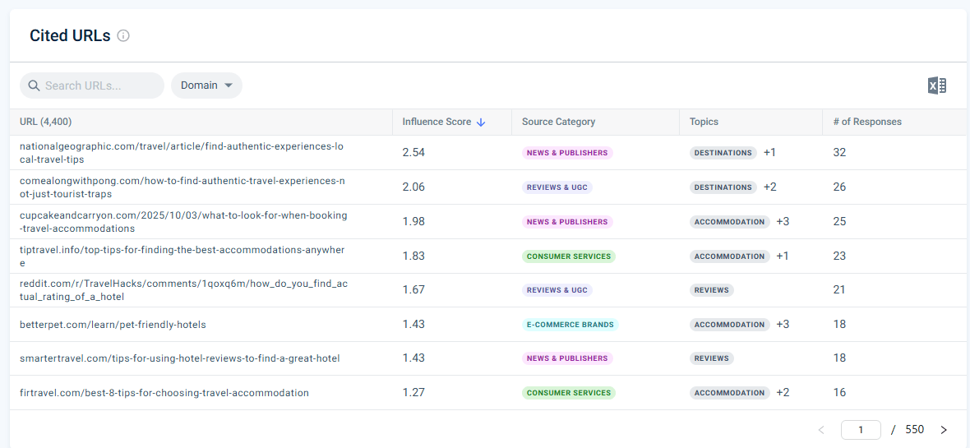Viewport: 970px width, 448px height.
Task: Click Destinations topic in comealongwithpong row
Action: [723, 187]
